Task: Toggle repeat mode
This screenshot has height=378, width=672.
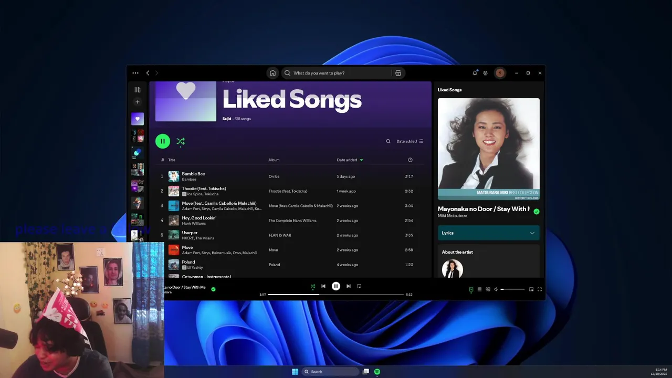Action: [x=359, y=286]
